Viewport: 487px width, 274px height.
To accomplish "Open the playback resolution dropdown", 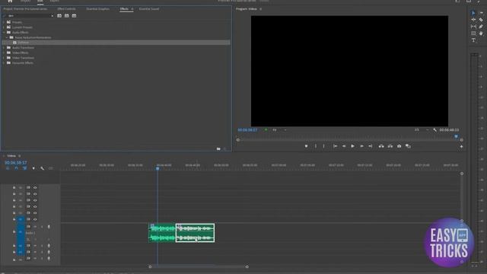I will pos(422,130).
